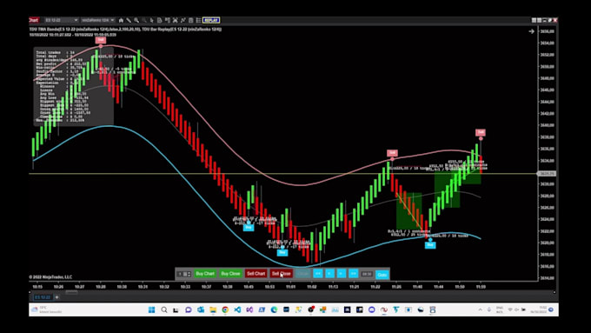The width and height of the screenshot is (591, 333).
Task: Open Visual Studio Code from taskbar
Action: [x=237, y=310]
